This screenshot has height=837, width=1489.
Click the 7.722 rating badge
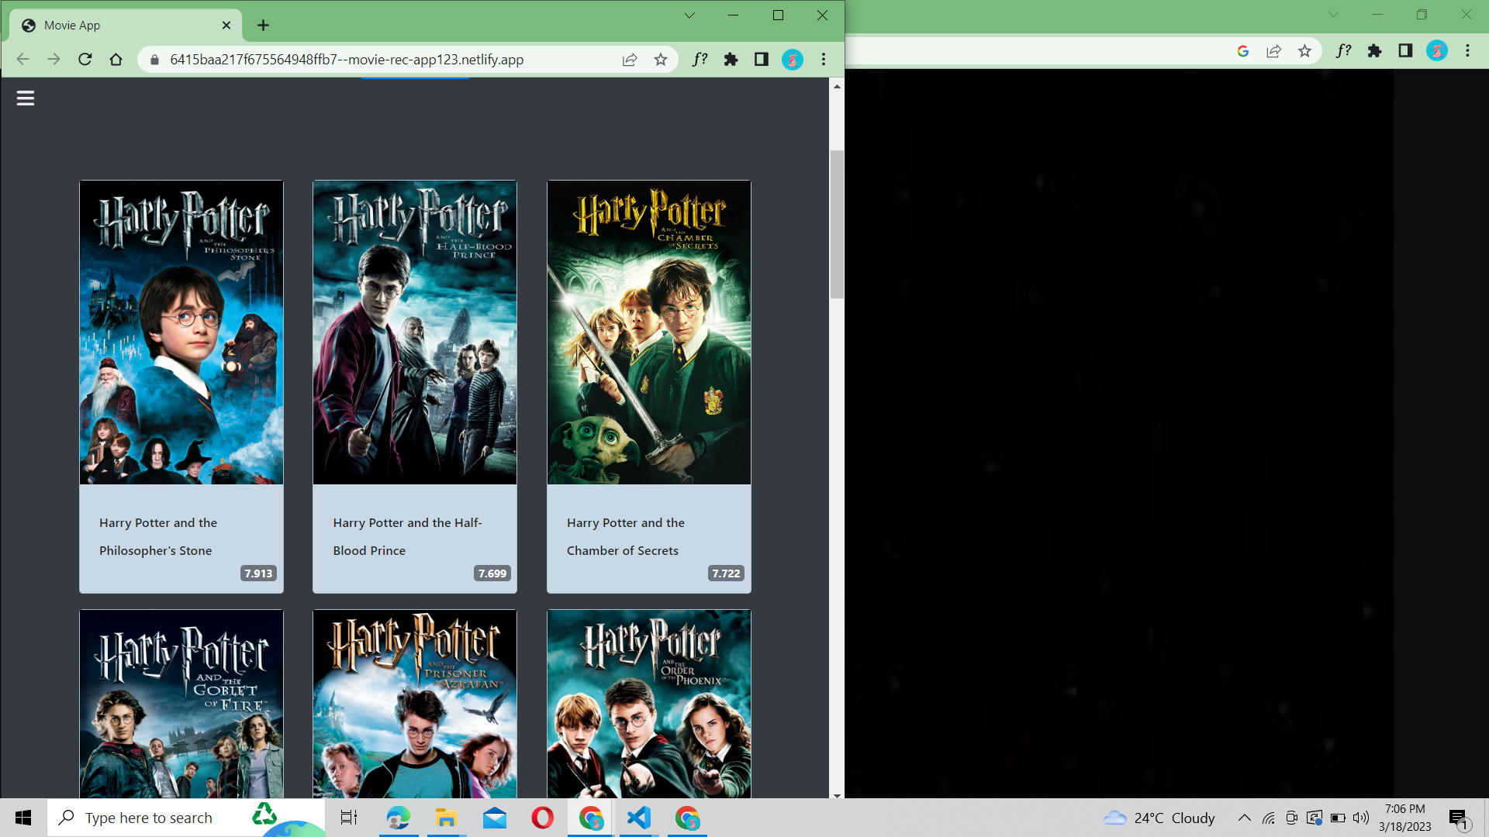(726, 573)
